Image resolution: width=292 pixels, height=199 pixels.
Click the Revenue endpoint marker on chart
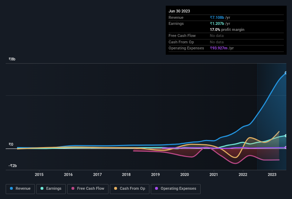(286, 73)
